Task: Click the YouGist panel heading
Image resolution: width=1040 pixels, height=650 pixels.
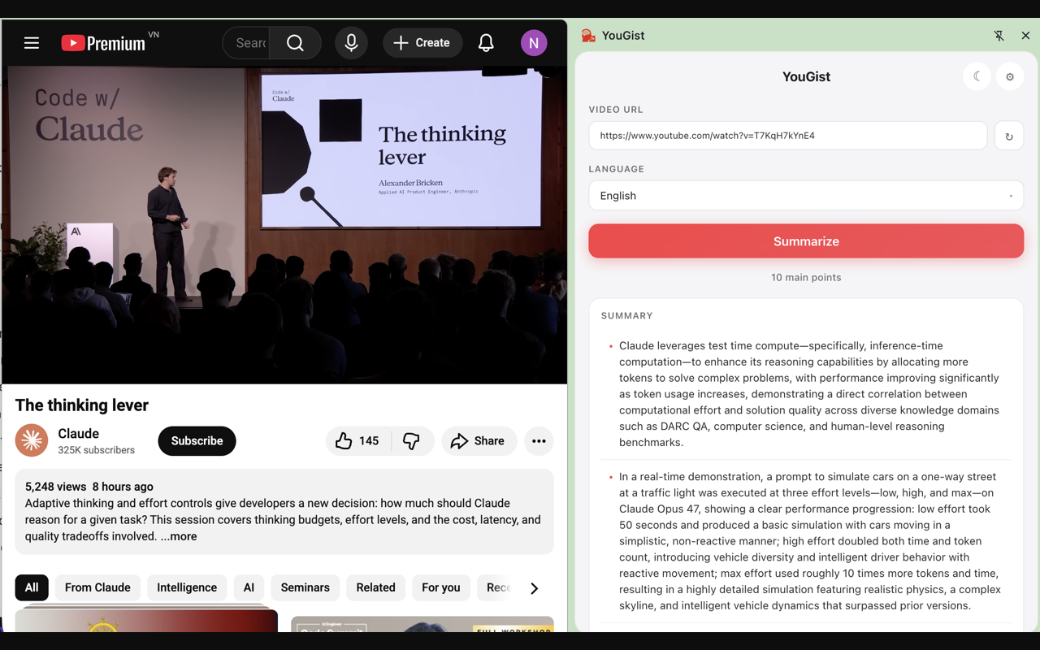Action: 806,76
